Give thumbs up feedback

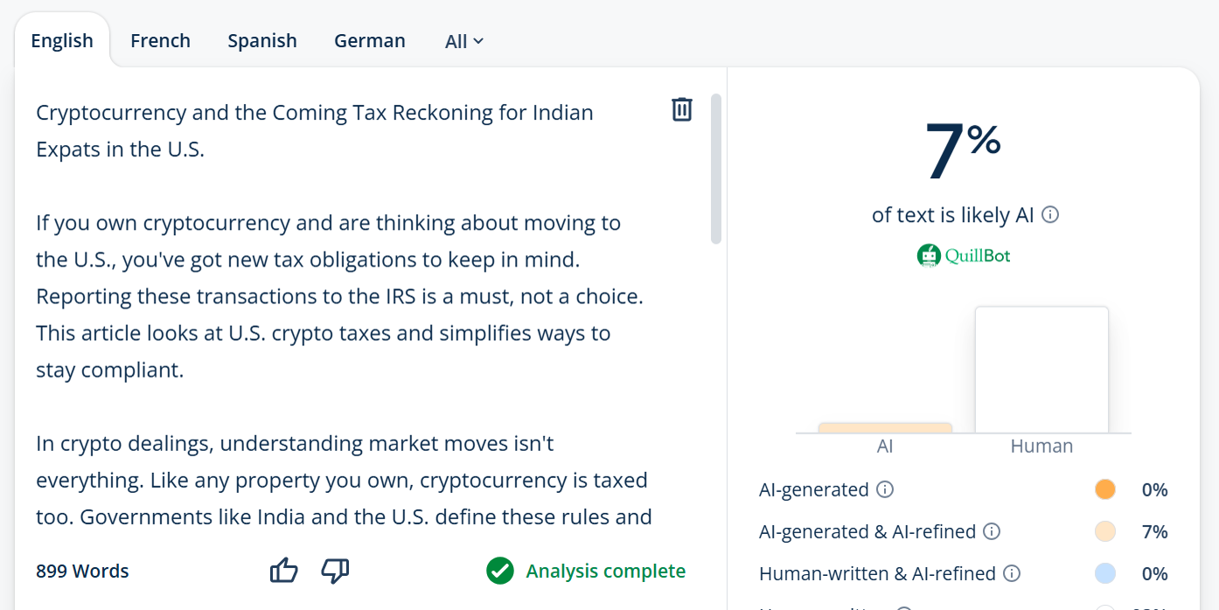click(284, 571)
